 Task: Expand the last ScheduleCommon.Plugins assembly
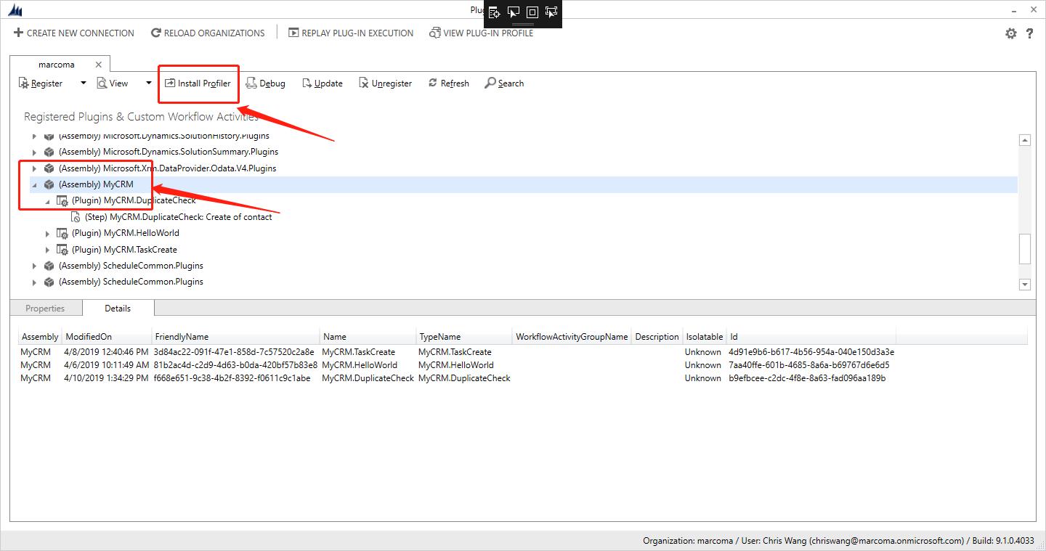click(x=34, y=282)
